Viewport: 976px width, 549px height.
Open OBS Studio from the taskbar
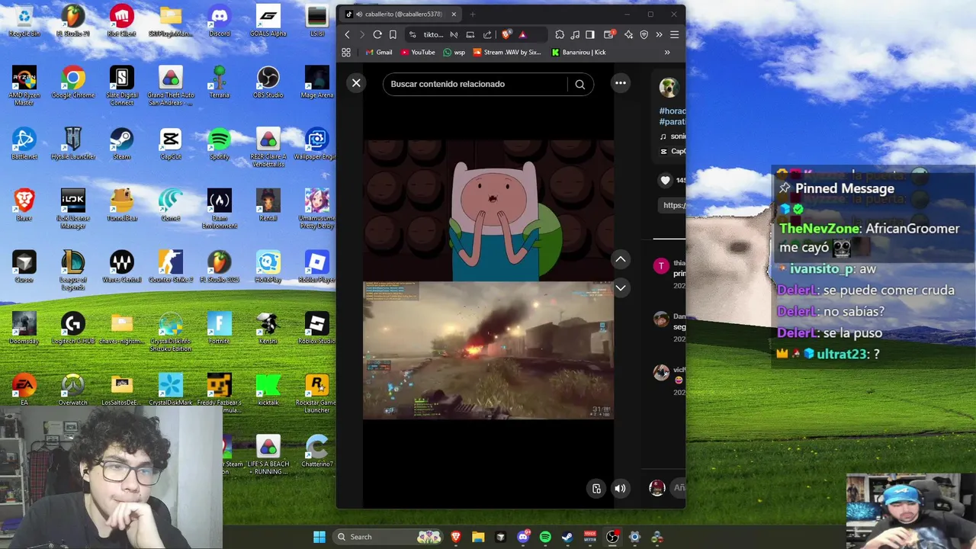click(612, 537)
